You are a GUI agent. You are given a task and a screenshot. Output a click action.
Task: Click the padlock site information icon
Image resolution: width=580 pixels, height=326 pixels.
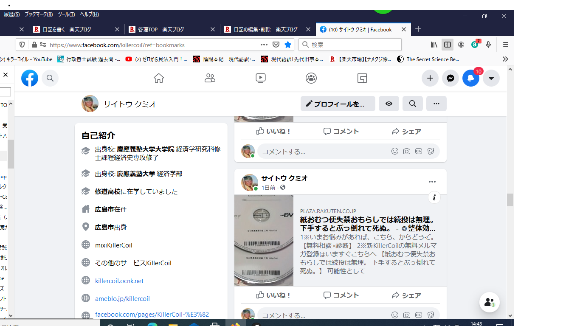(x=34, y=45)
